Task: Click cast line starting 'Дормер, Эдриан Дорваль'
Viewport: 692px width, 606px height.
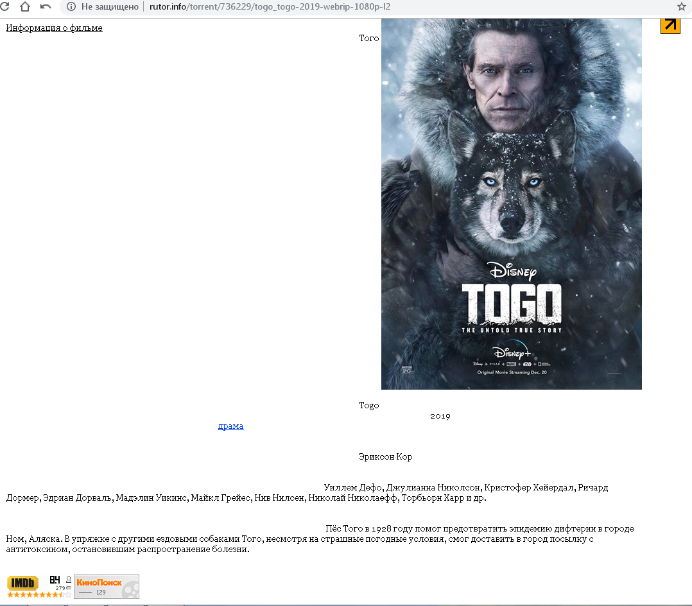Action: coord(247,498)
